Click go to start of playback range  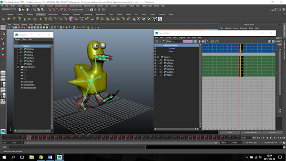coord(254,138)
